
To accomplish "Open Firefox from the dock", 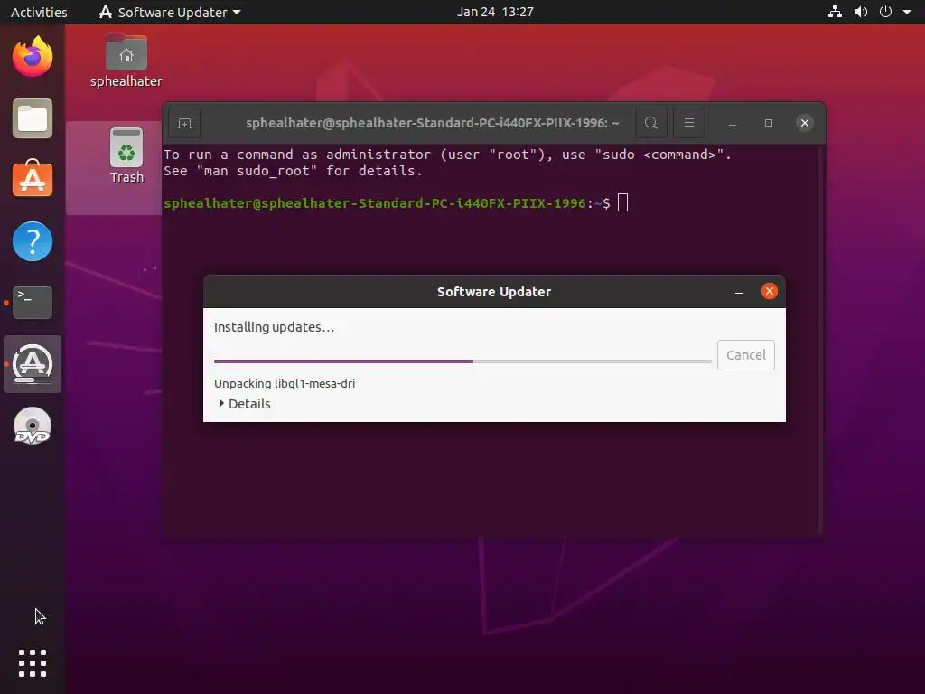I will coord(33,57).
